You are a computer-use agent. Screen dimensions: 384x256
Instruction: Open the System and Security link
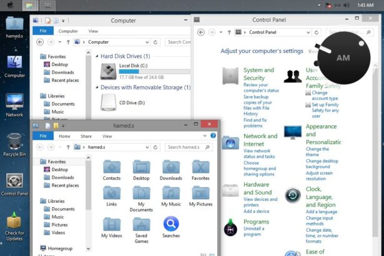pos(258,74)
